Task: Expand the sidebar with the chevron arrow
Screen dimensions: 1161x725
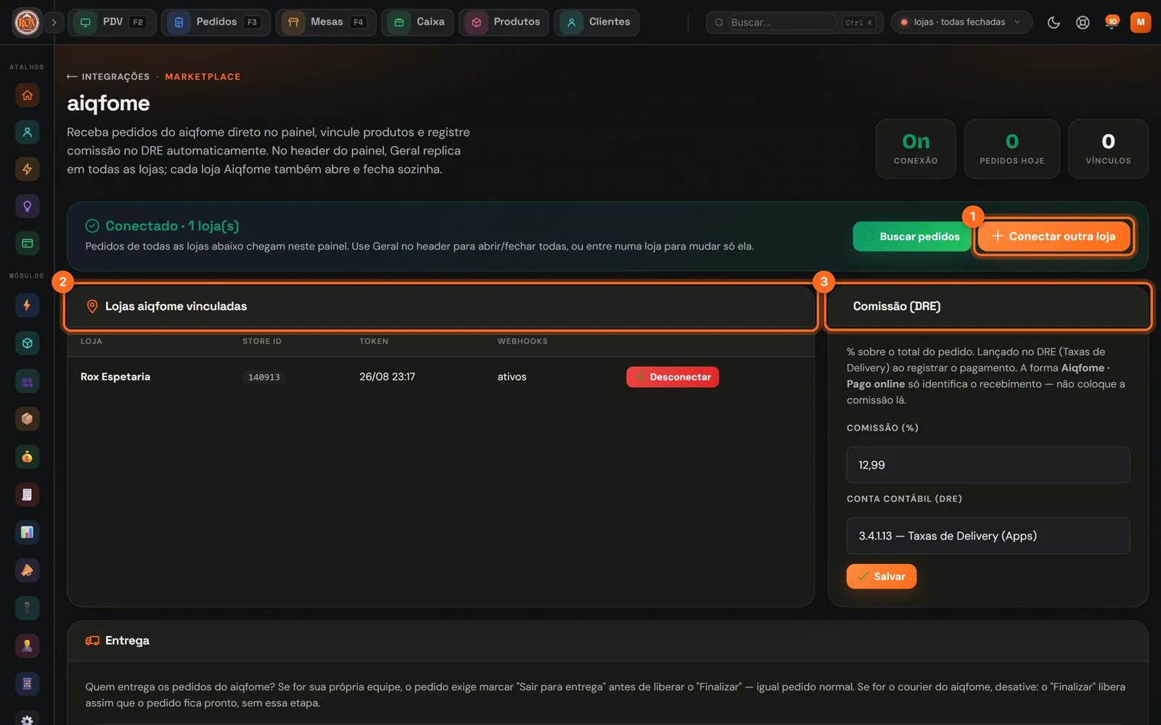Action: pos(54,22)
